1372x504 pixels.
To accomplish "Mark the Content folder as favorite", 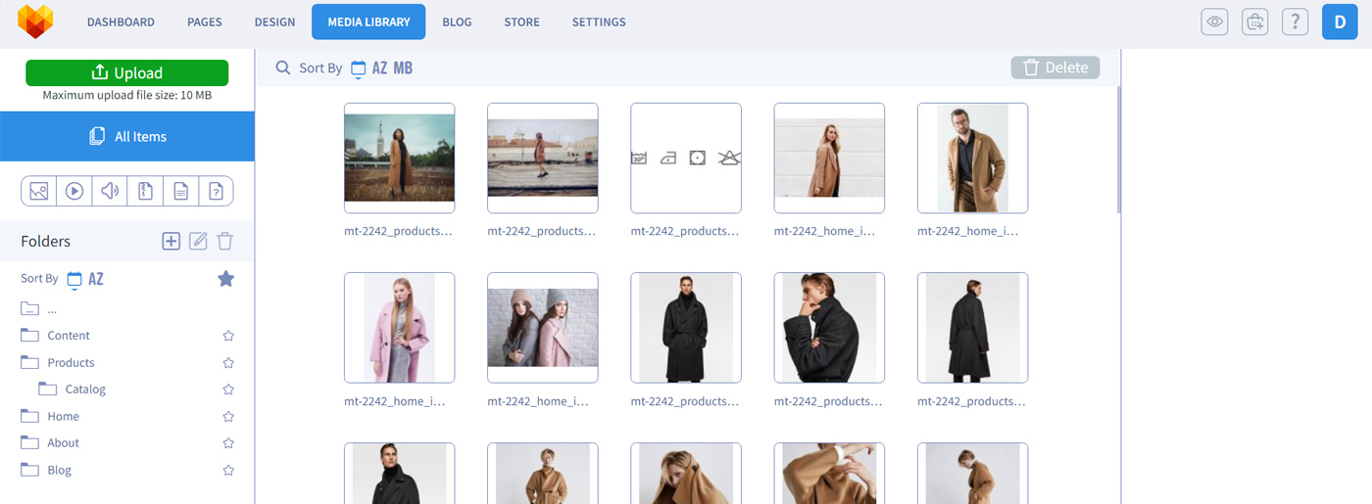I will [228, 336].
